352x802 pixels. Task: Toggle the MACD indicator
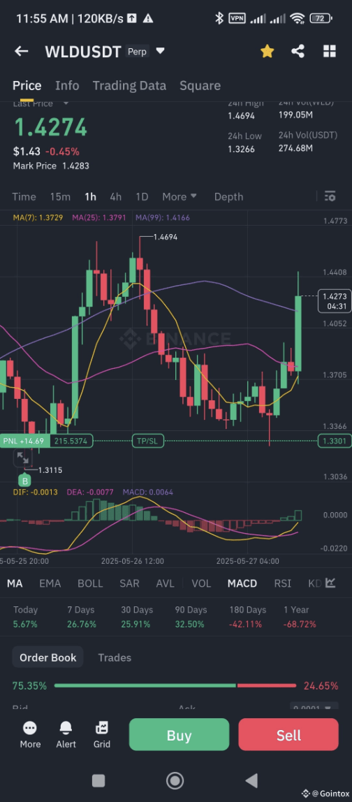click(x=242, y=583)
